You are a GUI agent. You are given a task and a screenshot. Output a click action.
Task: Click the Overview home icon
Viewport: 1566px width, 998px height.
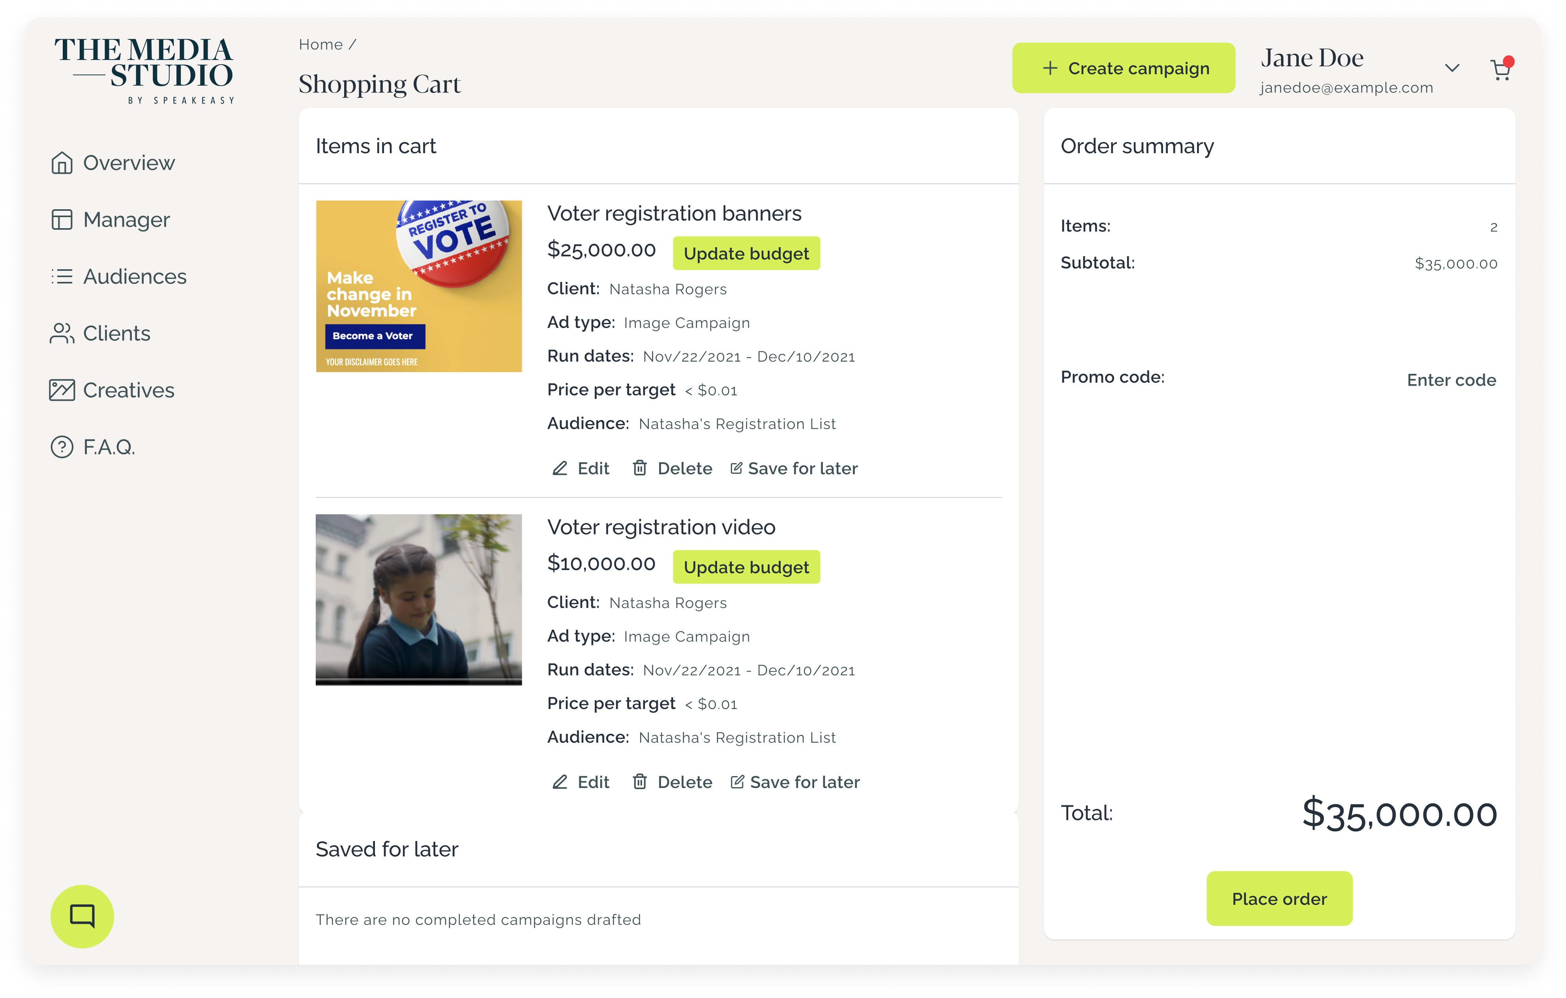pos(62,163)
